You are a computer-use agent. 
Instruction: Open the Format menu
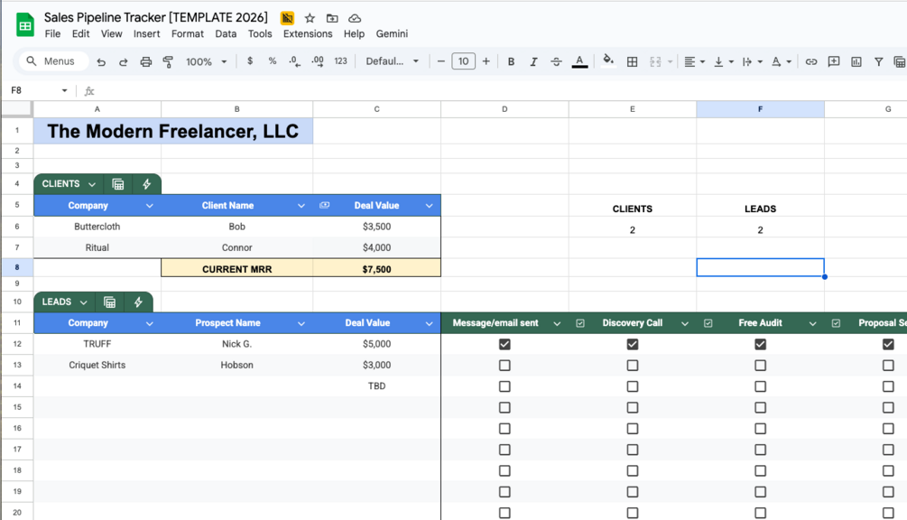click(188, 33)
